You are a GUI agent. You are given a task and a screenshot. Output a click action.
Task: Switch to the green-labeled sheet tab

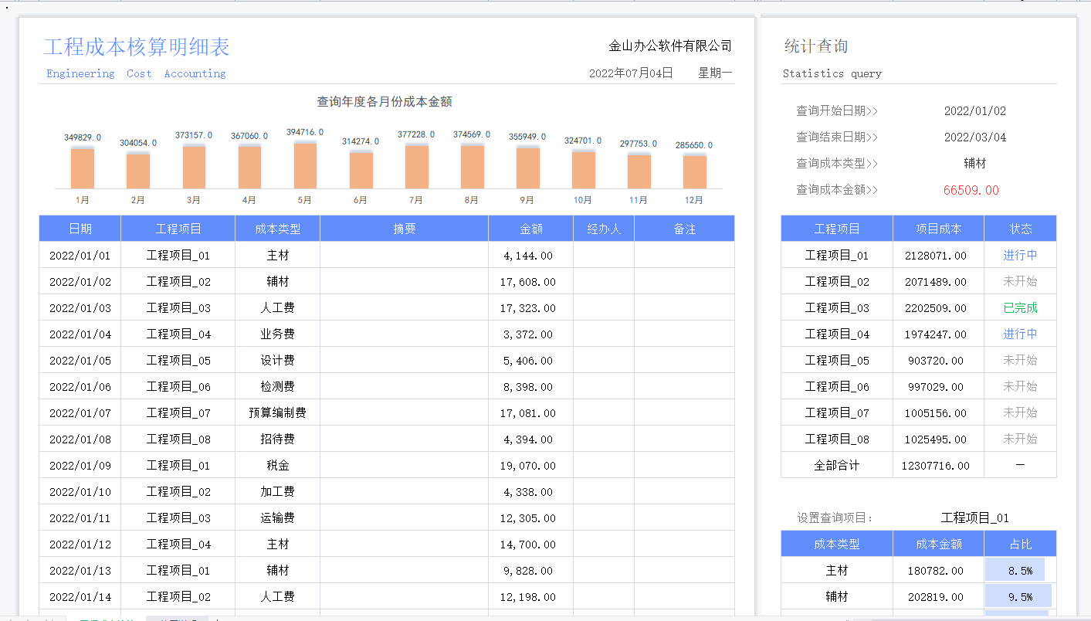click(x=107, y=618)
